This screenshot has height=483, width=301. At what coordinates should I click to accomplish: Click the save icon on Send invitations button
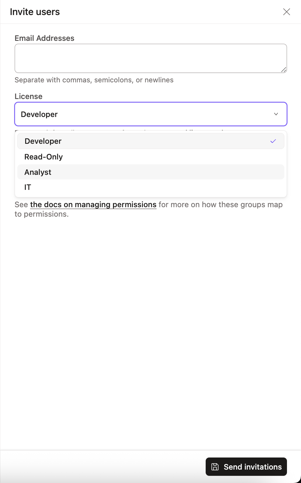[x=215, y=467]
